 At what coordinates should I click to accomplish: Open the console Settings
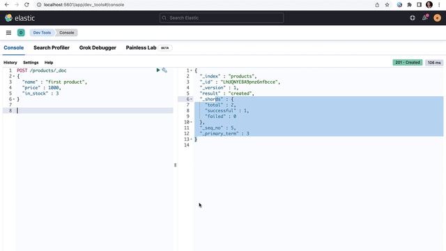tap(31, 63)
